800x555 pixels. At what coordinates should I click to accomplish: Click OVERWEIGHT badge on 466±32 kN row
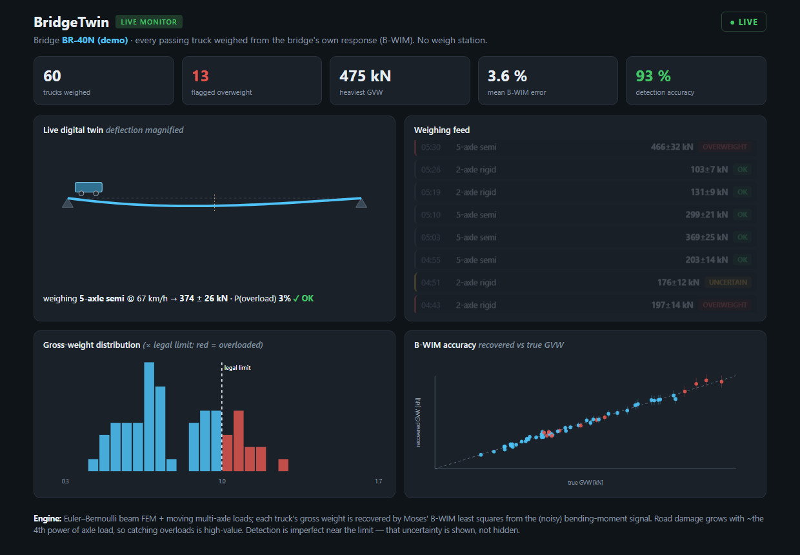[x=725, y=147]
